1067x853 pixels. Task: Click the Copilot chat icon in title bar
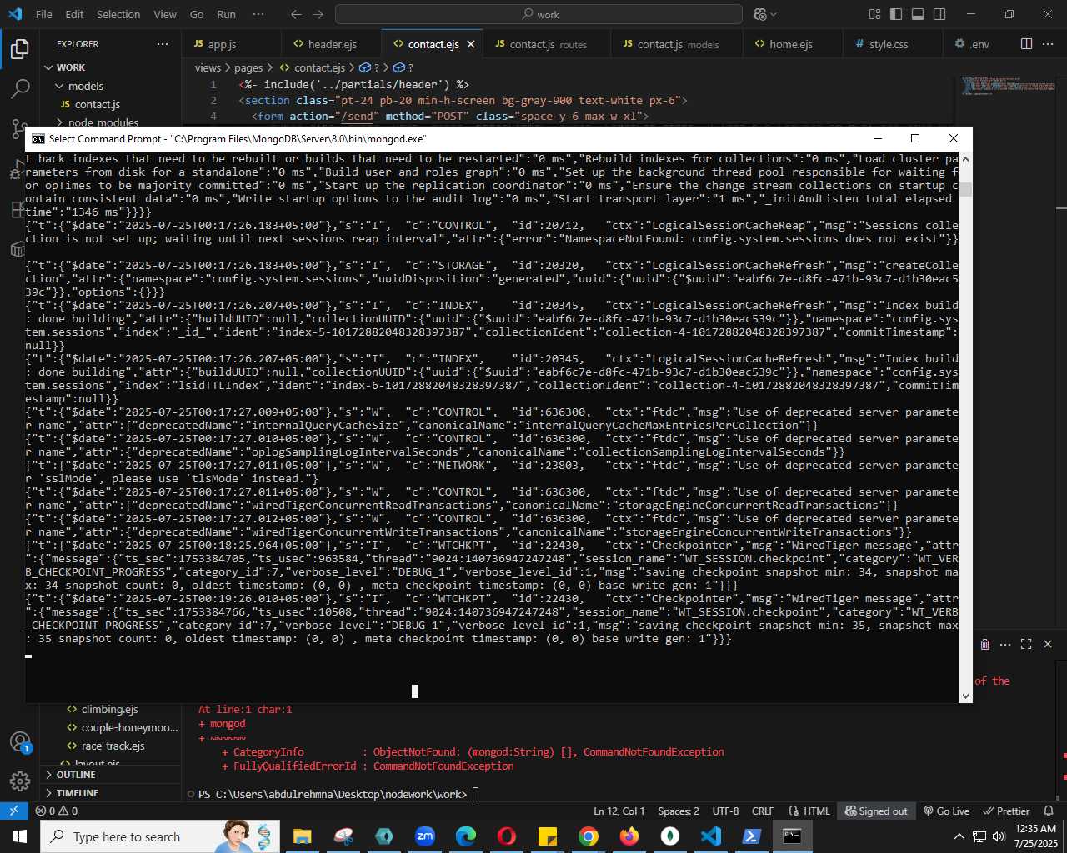759,14
